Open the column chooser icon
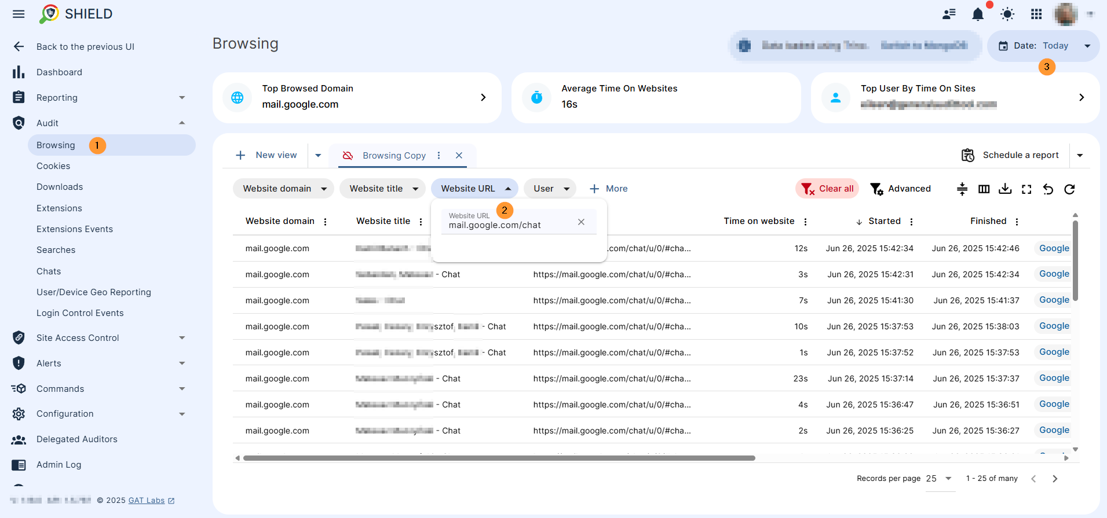 tap(984, 189)
